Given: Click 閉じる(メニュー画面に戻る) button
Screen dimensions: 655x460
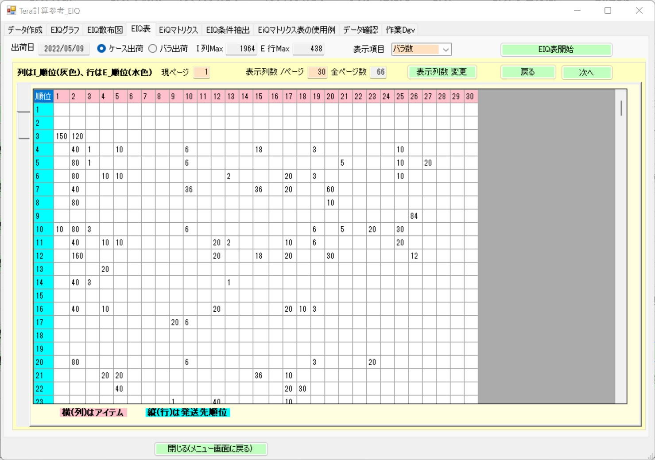Looking at the screenshot, I should coord(210,449).
